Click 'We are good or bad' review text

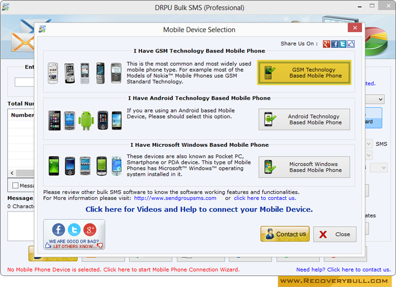coord(73,242)
